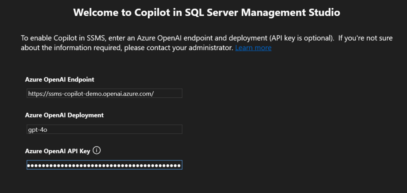The height and width of the screenshot is (193, 407).
Task: Open the Learn more link
Action: coord(253,48)
